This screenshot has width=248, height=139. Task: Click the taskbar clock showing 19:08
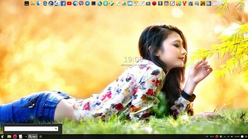(237, 136)
